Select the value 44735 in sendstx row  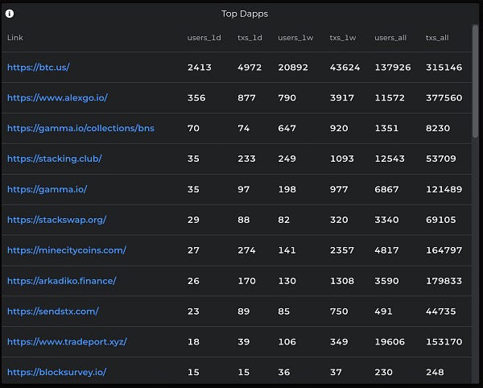tap(441, 312)
